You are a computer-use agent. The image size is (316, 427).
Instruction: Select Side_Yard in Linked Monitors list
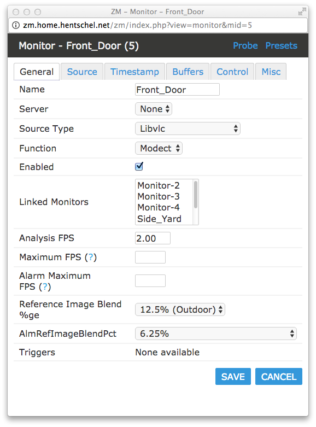[x=159, y=219]
